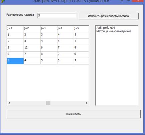The height and width of the screenshot is (135, 145).
Task: Select the grid cell containing 12
Action: coord(32,48)
